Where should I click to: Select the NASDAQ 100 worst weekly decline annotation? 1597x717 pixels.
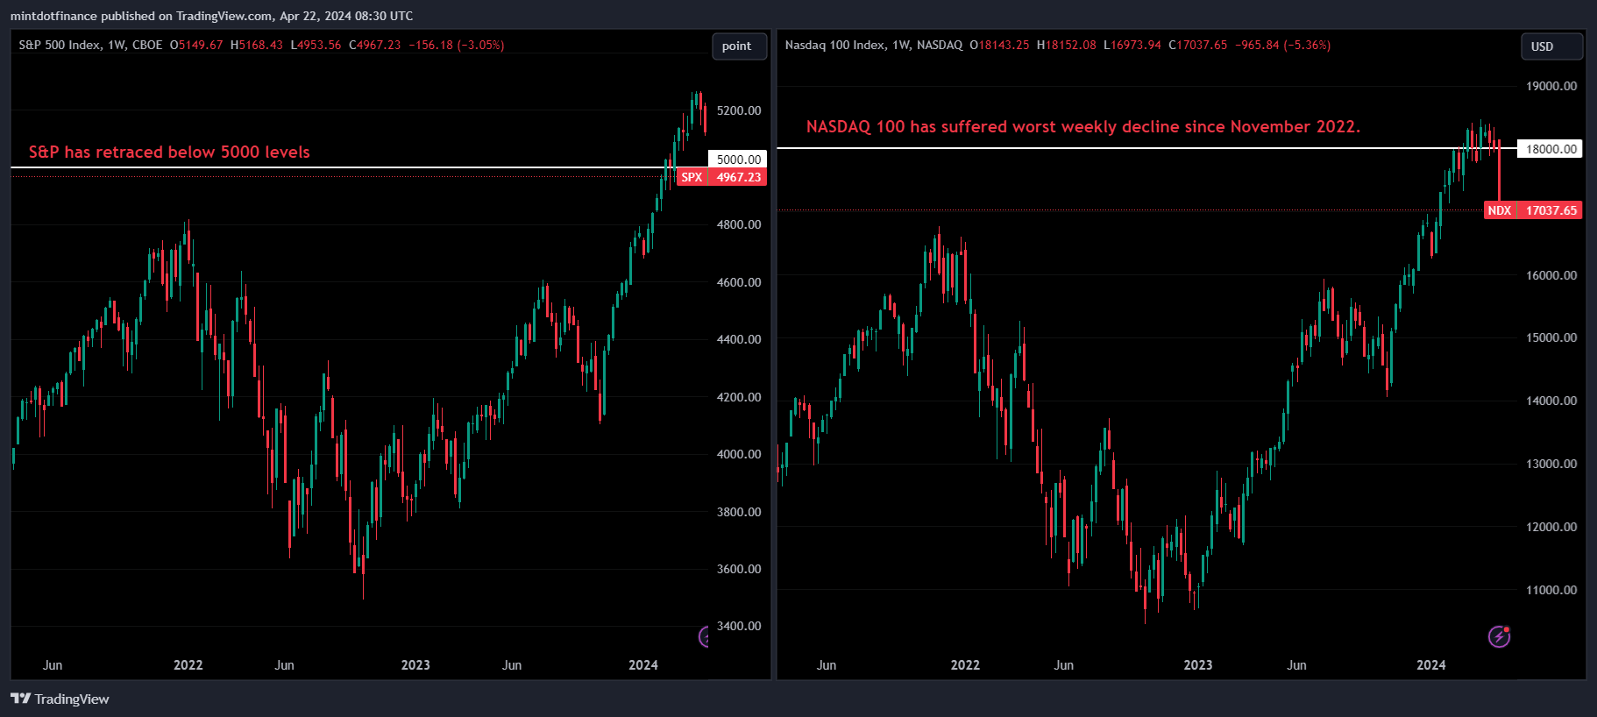(1083, 126)
